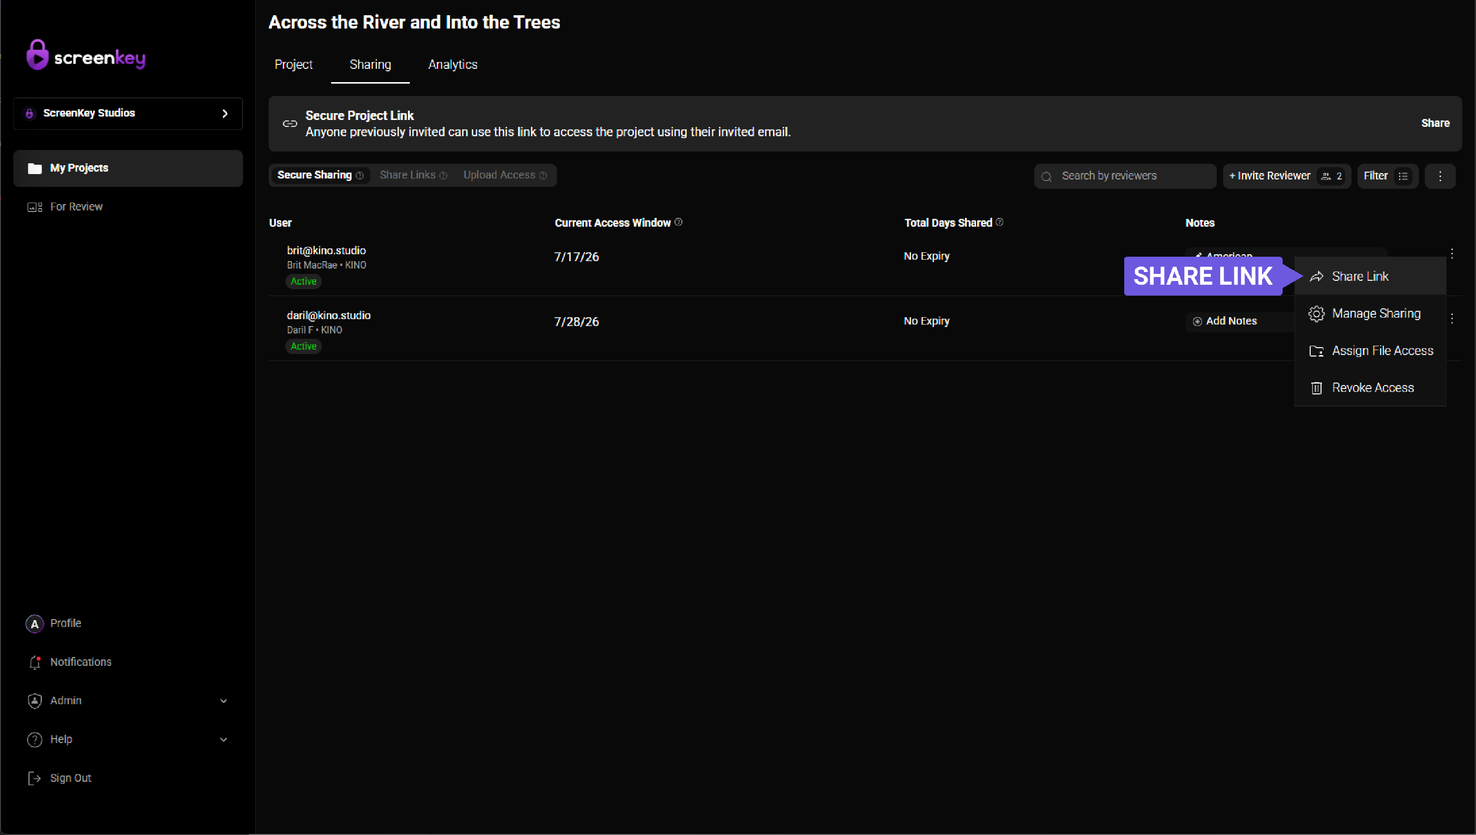Choose Share Link from the context menu
Screen dimensions: 1476x835
1370,276
